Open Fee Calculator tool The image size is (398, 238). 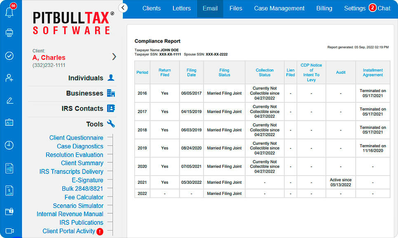coord(84,197)
